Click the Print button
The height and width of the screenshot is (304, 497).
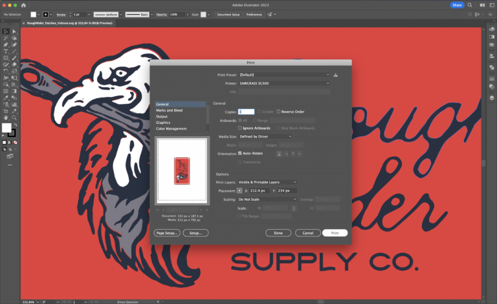pos(335,233)
